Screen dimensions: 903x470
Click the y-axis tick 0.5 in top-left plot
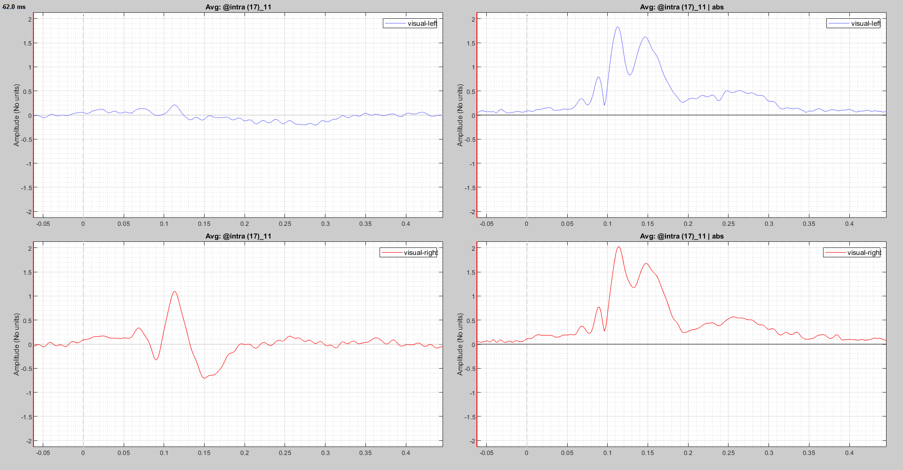point(27,92)
